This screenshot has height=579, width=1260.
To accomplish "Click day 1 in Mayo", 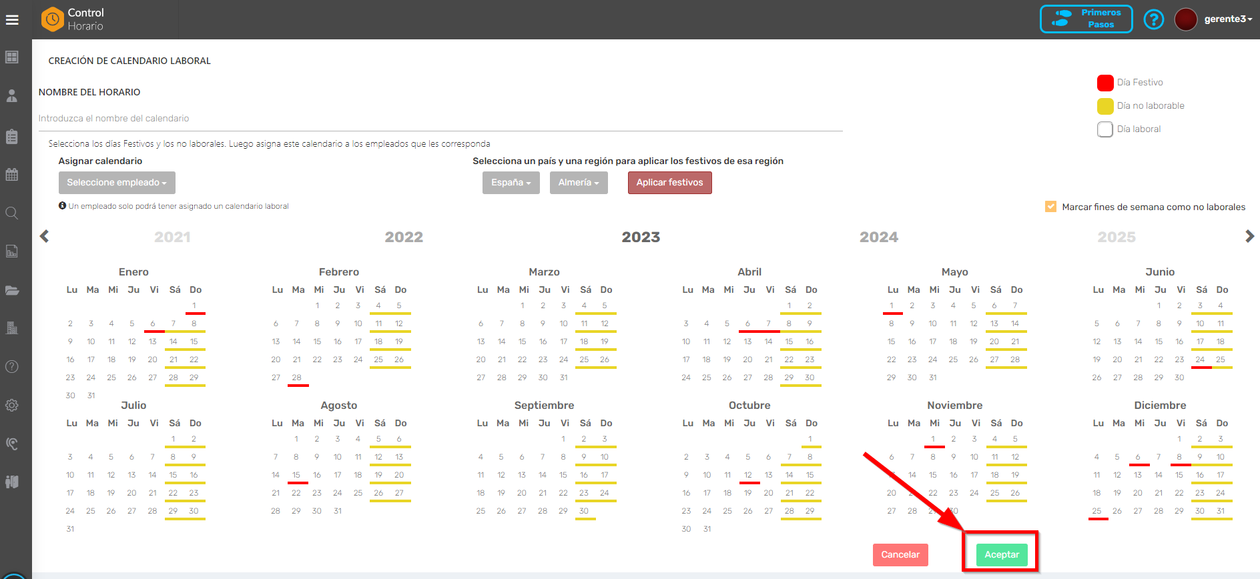I will click(x=892, y=306).
